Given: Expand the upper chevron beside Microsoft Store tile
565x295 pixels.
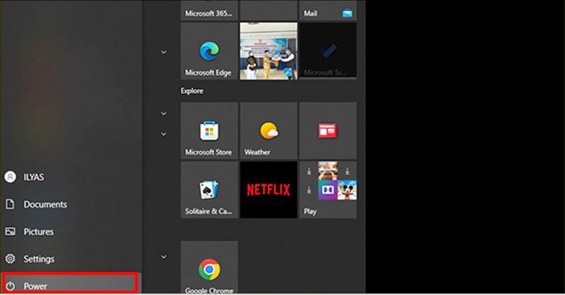Looking at the screenshot, I should point(164,113).
